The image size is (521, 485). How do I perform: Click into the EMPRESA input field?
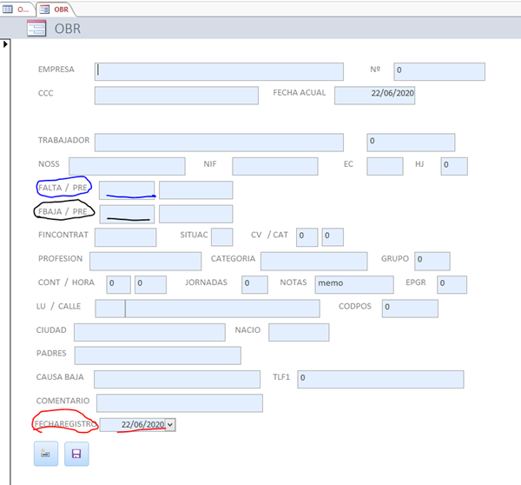[219, 71]
